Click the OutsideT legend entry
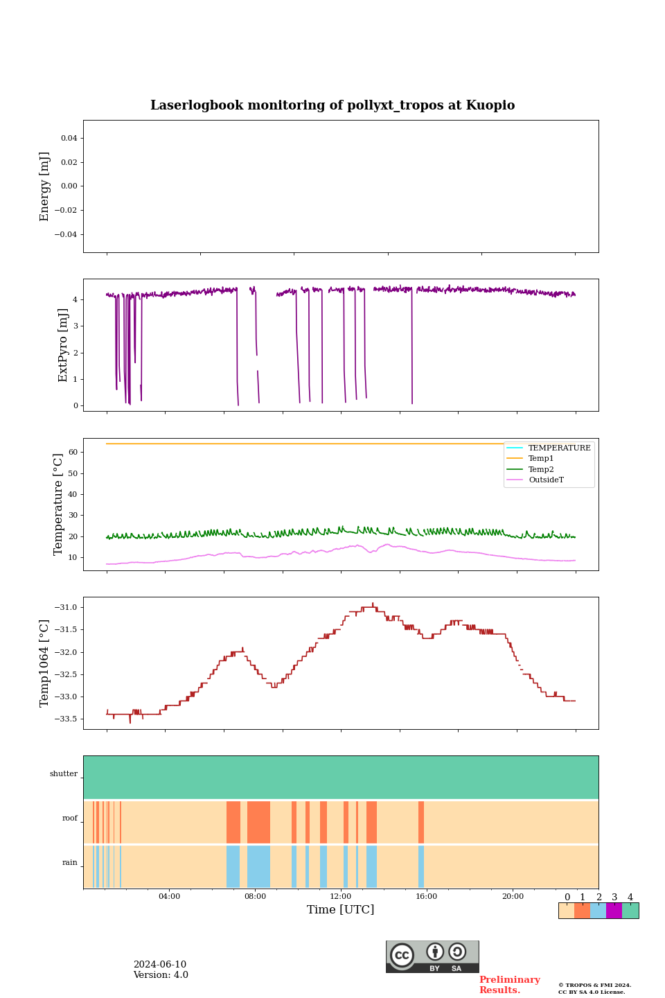665x998 pixels. point(535,480)
